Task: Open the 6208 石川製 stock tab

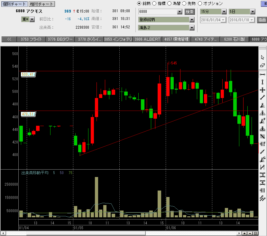Action: tap(235, 39)
